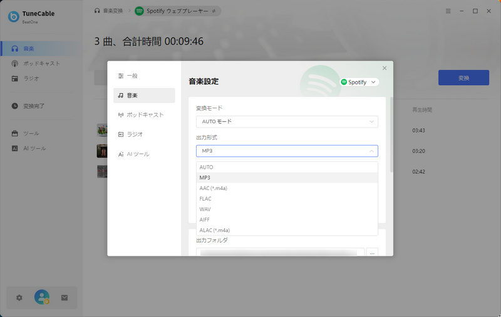Click the clock icon beside 変換完了
This screenshot has width=501, height=317.
[x=14, y=106]
